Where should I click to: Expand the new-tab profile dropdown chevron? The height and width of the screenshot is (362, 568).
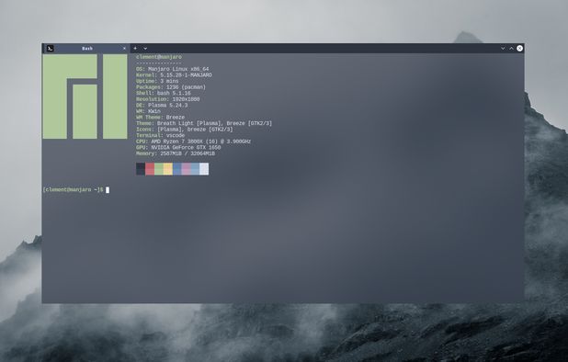(145, 48)
